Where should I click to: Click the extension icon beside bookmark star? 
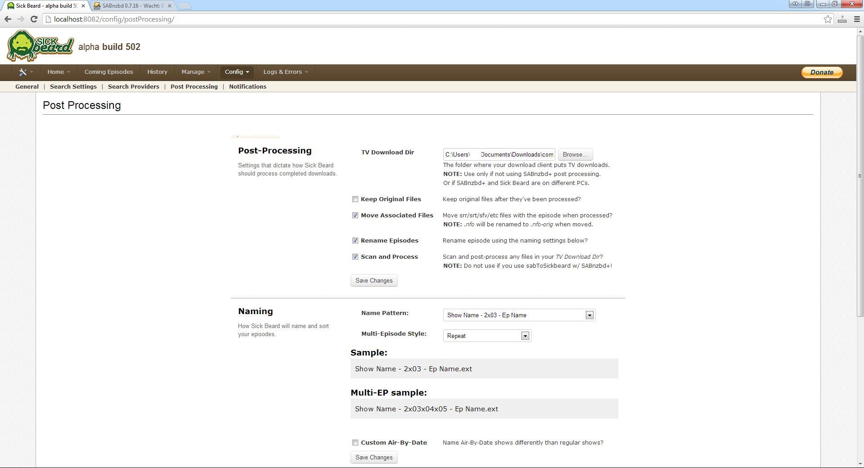(x=842, y=19)
